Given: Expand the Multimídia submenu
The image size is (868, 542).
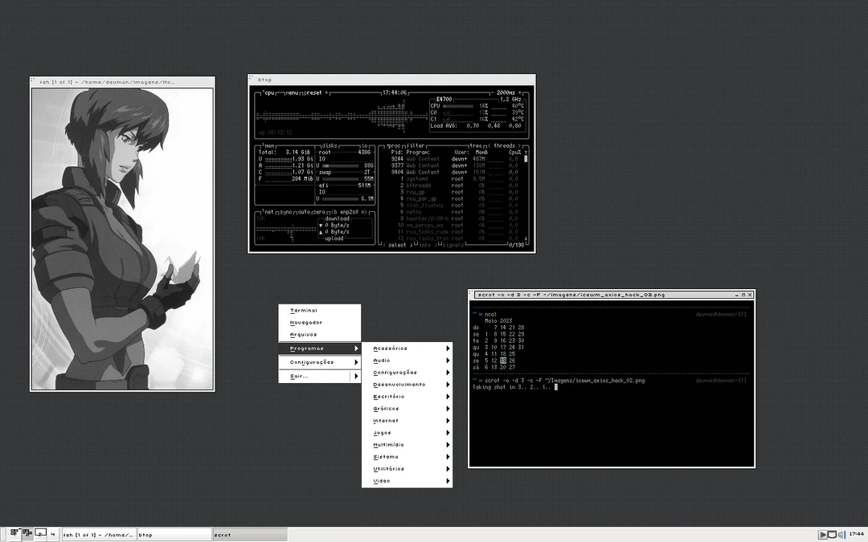Looking at the screenshot, I should click(394, 444).
